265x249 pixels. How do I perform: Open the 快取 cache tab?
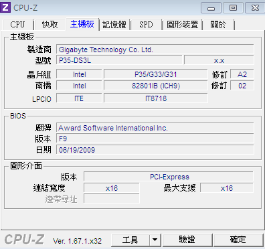point(50,25)
